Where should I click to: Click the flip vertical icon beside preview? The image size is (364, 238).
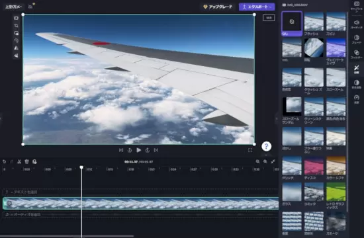[x=16, y=56]
